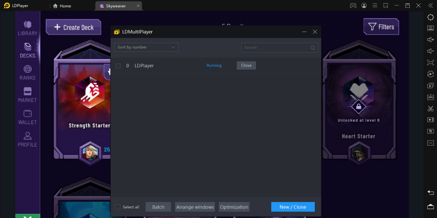Viewport: 437px width, 218px height.
Task: Click the scissors screenshot icon
Action: click(430, 109)
